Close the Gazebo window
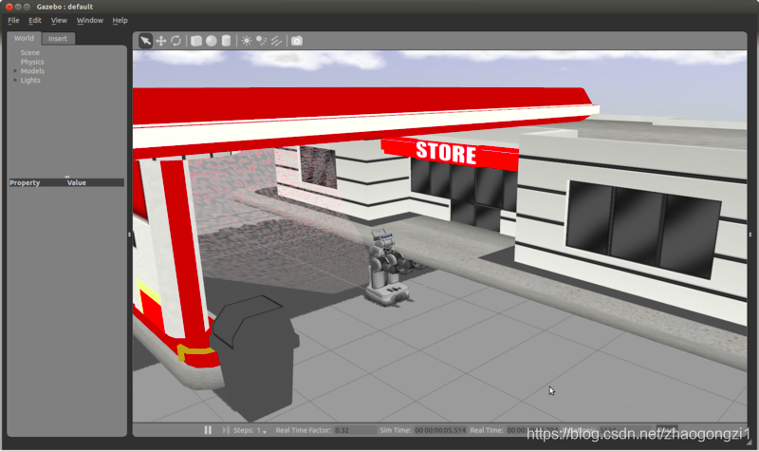Screen dimensions: 759x452 pos(9,7)
